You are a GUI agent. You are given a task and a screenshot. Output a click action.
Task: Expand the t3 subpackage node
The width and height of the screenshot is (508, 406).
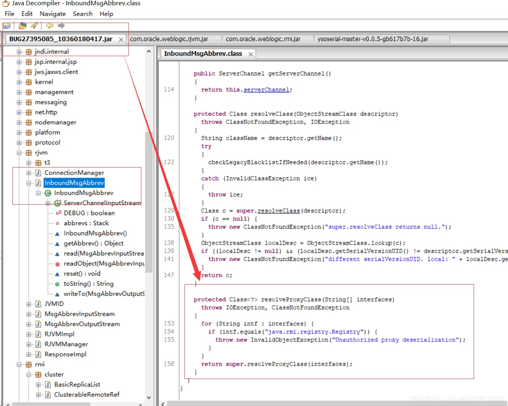[29, 163]
